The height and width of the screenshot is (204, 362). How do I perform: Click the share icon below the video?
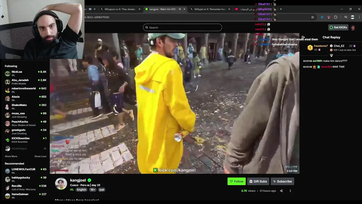[281, 191]
